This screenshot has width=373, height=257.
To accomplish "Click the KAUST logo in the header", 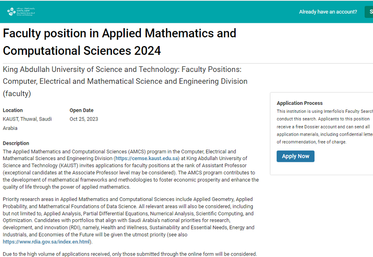I will click(21, 12).
